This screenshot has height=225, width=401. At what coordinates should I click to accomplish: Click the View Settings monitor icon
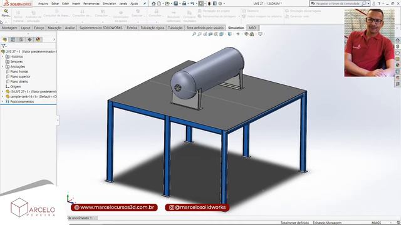(x=260, y=34)
